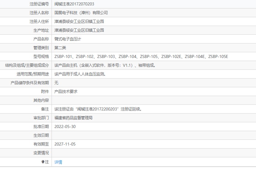
Task: Select product name 臂式电子血压计
Action: click(68, 39)
